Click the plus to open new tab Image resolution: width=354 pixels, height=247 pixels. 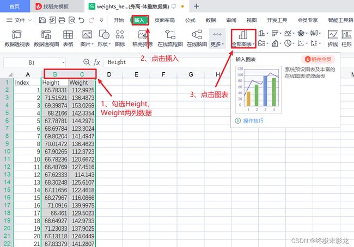pyautogui.click(x=196, y=7)
